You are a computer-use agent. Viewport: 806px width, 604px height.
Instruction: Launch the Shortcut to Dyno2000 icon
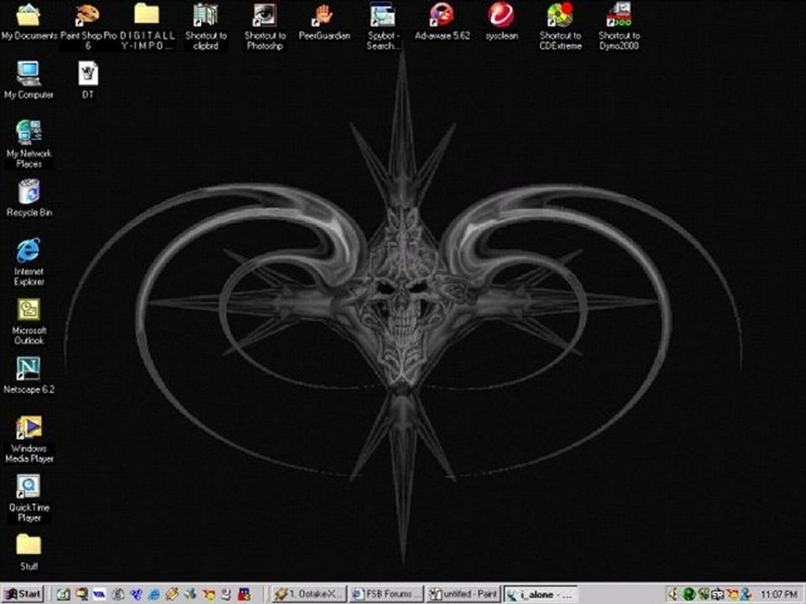pyautogui.click(x=619, y=26)
